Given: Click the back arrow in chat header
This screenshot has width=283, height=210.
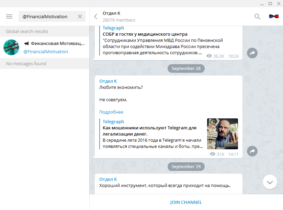Looking at the screenshot, I should tap(96, 16).
